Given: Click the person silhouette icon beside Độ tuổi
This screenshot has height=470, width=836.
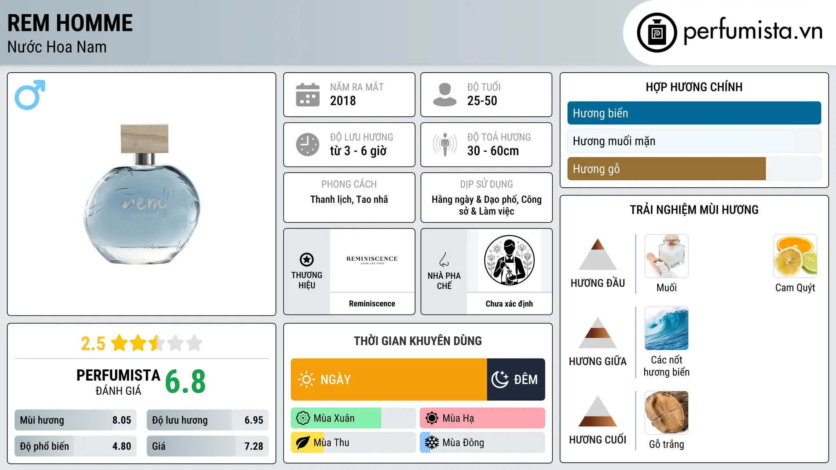Looking at the screenshot, I should coord(445,95).
